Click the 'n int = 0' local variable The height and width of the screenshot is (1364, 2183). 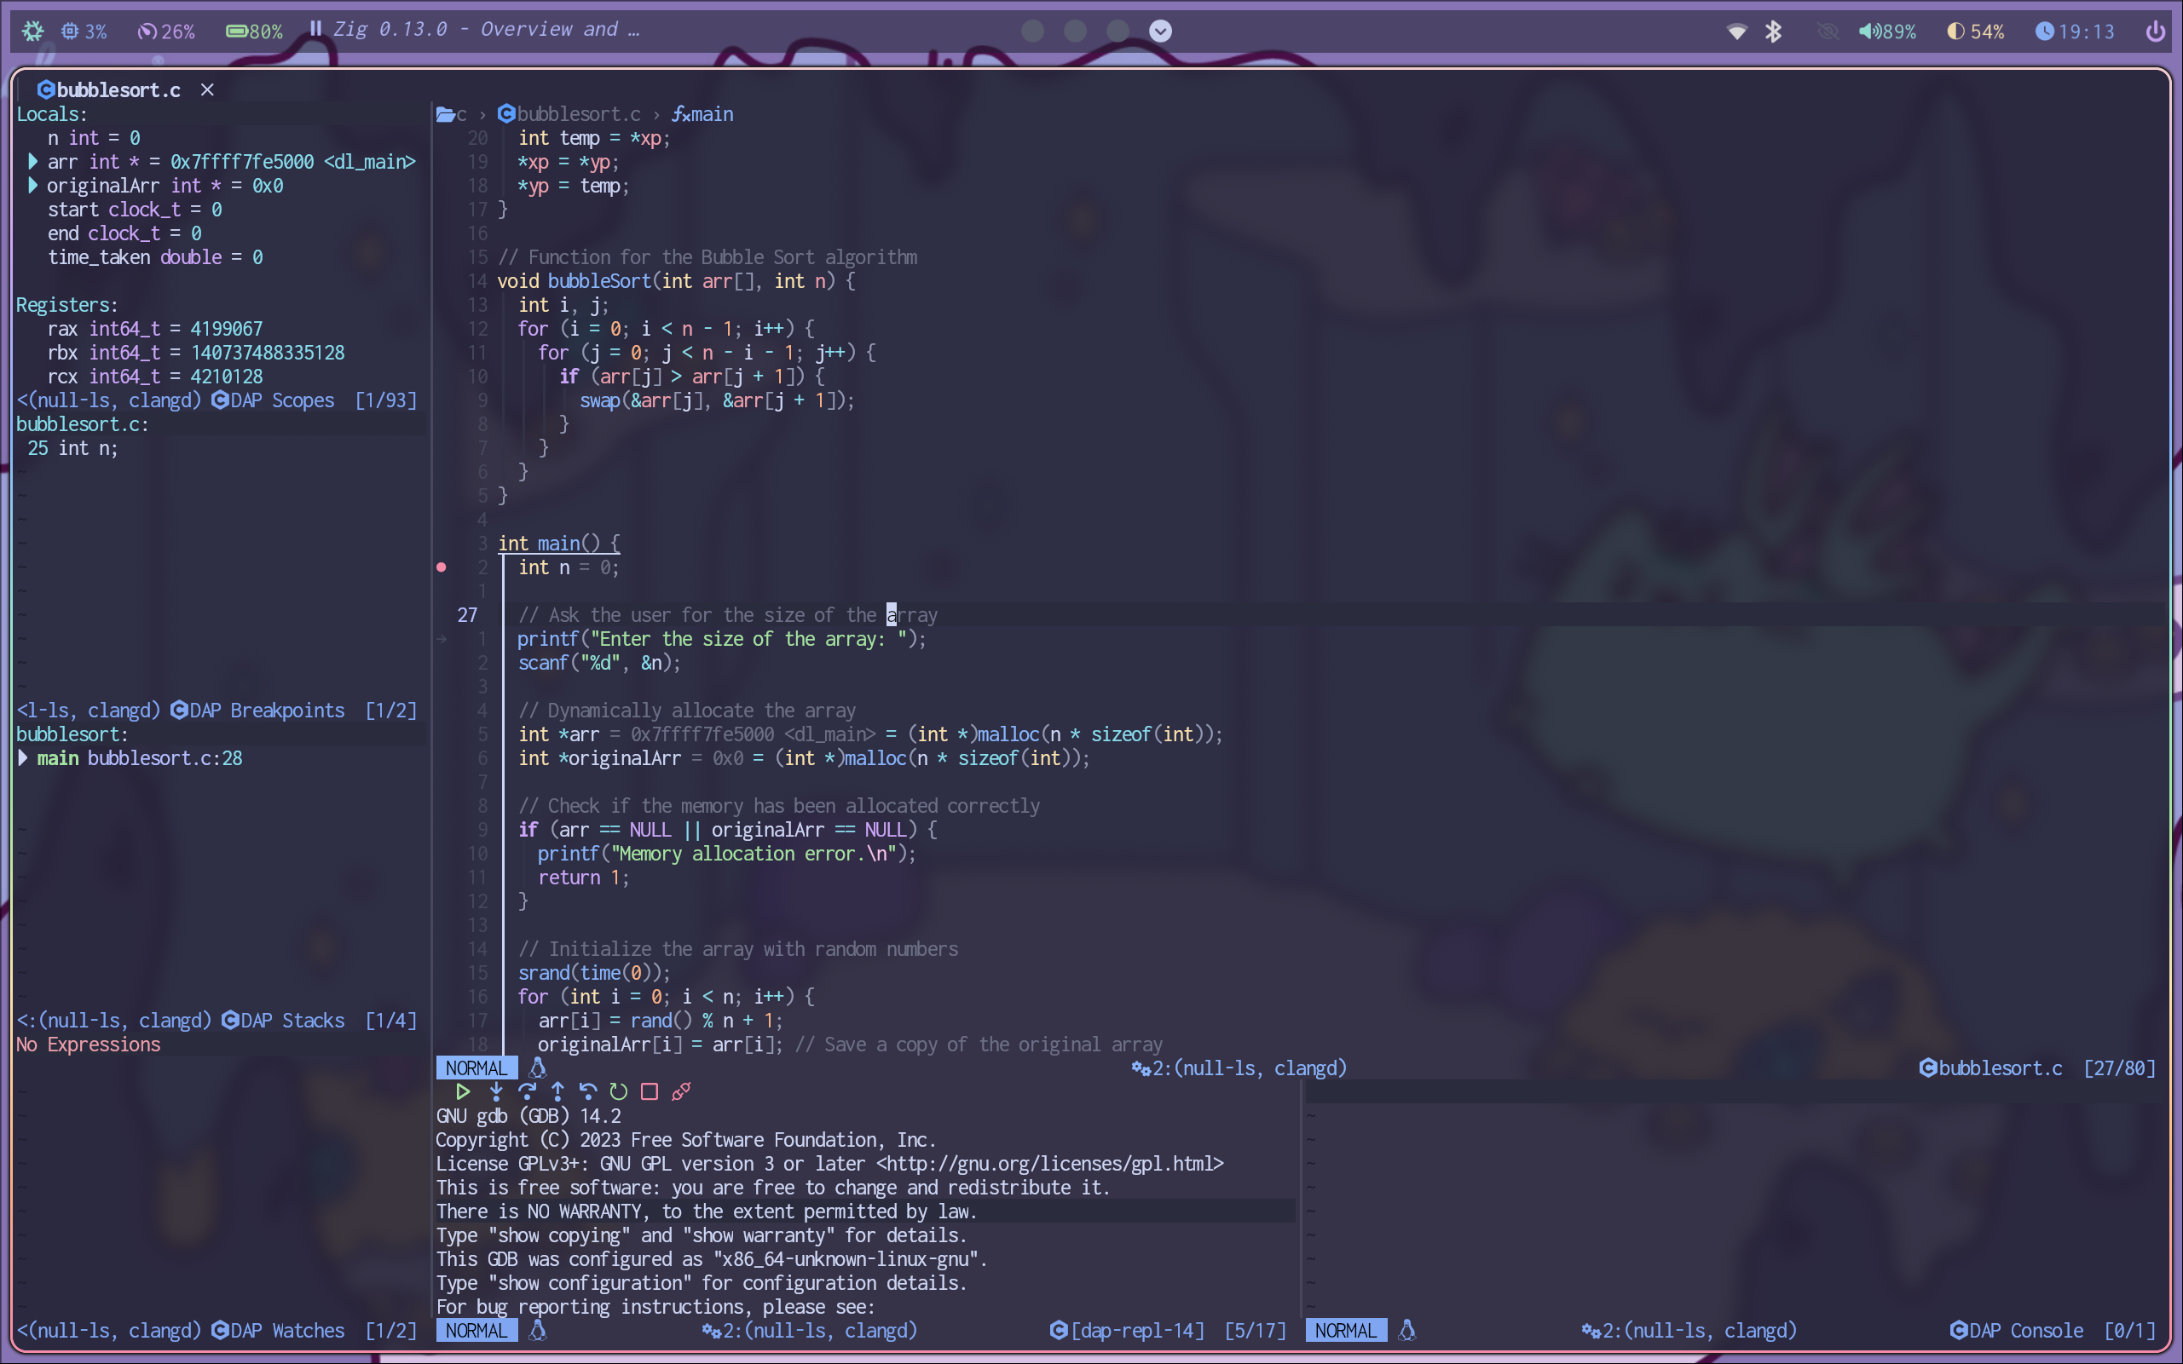pos(94,137)
